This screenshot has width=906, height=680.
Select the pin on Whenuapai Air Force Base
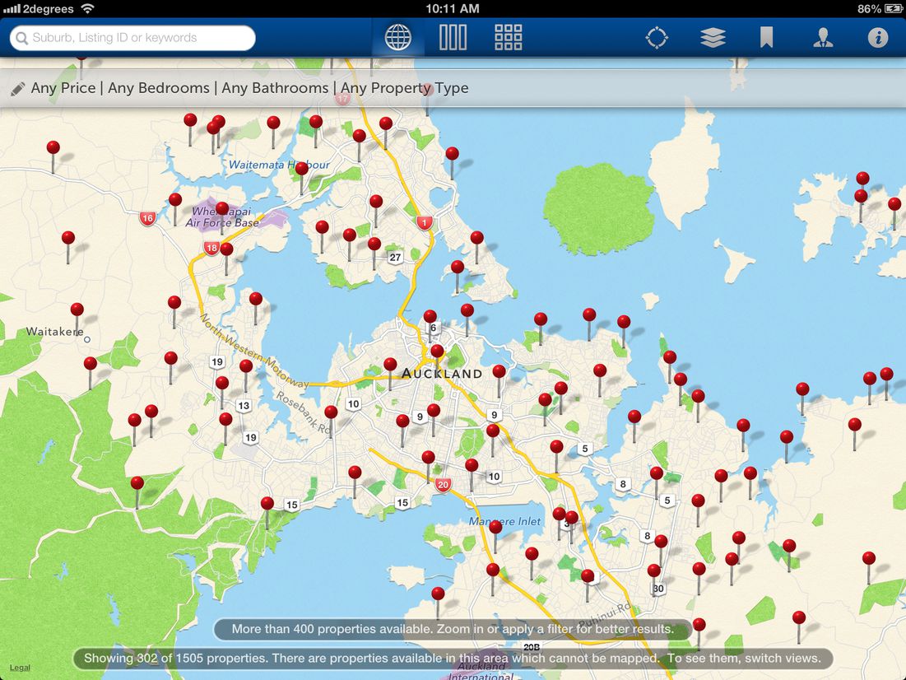point(221,208)
